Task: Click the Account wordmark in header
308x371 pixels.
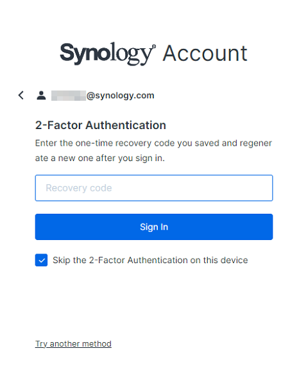Action: pos(205,53)
